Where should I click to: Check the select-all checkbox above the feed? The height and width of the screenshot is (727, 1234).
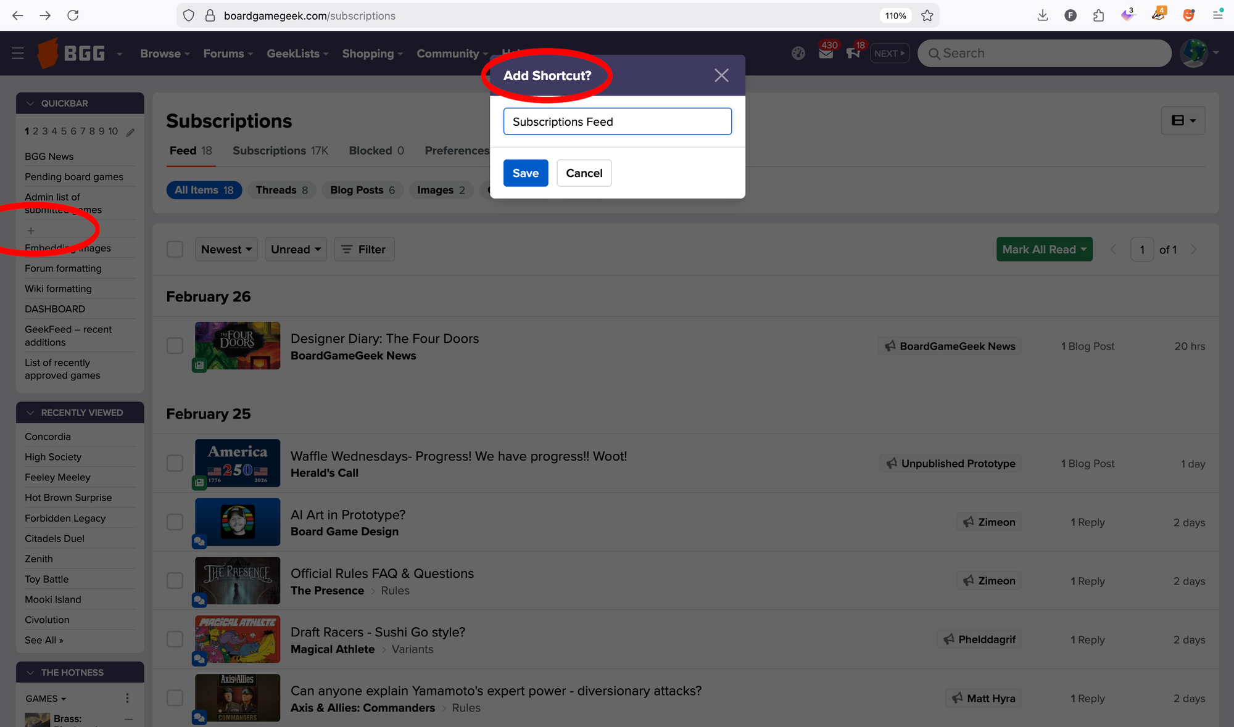pos(175,249)
